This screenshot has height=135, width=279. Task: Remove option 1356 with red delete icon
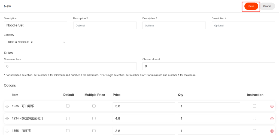coord(272,131)
